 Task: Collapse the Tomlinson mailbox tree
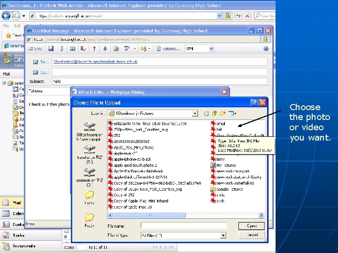tap(4, 82)
